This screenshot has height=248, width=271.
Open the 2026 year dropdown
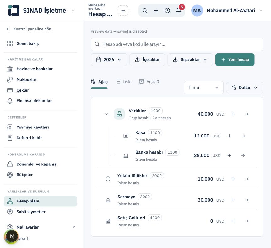point(109,60)
